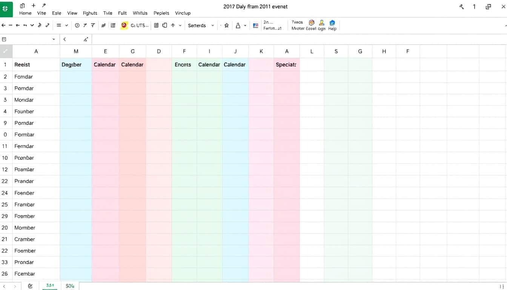The width and height of the screenshot is (507, 290).
Task: Open the Fghuts menu
Action: pyautogui.click(x=90, y=13)
